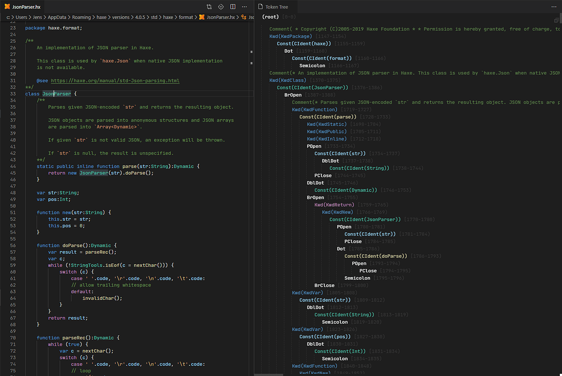Select Const(CIdent(doParse)) token node
Image resolution: width=562 pixels, height=376 pixels.
(x=375, y=256)
